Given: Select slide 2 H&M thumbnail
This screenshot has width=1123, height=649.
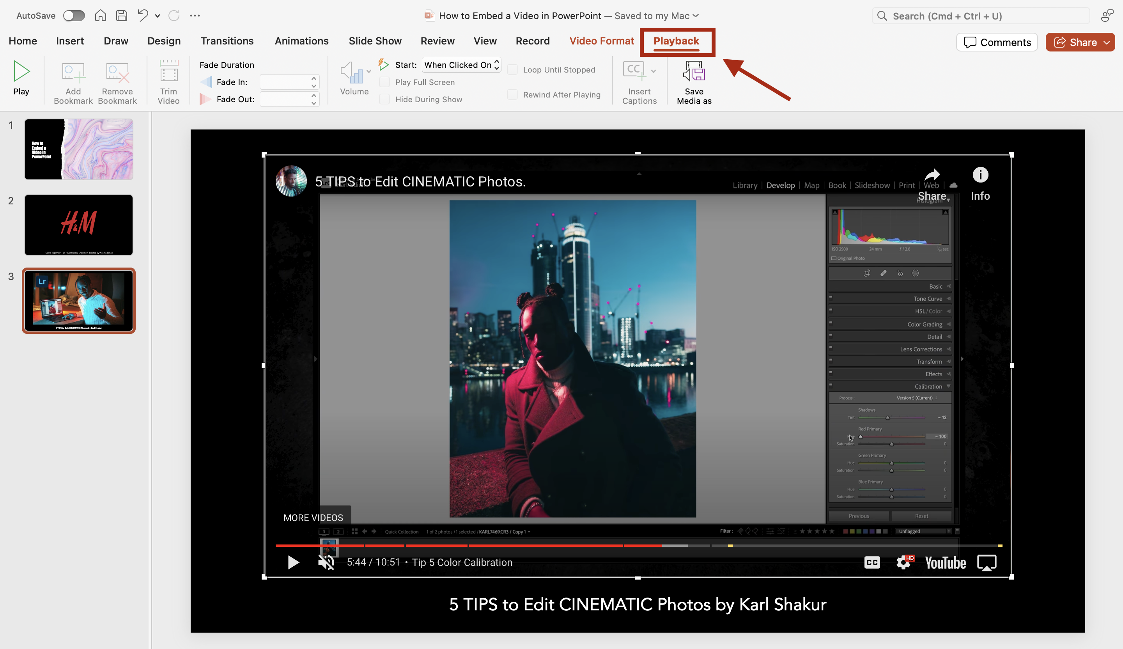Looking at the screenshot, I should (x=79, y=225).
